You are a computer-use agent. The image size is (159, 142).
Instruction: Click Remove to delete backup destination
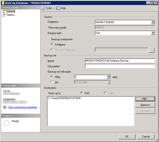[x=145, y=105]
